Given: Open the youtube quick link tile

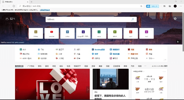Looking at the screenshot, I should point(52,33).
